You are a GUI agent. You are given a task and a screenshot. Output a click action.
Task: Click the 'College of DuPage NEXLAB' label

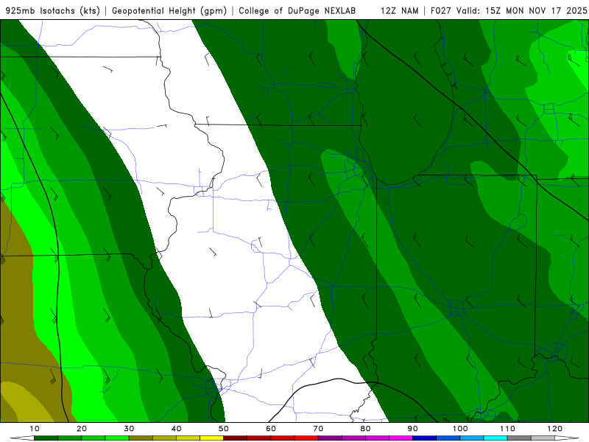pyautogui.click(x=297, y=11)
